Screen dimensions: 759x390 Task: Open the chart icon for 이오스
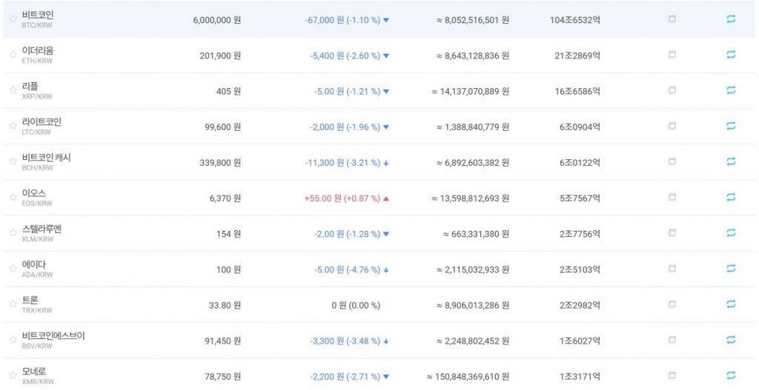(672, 197)
